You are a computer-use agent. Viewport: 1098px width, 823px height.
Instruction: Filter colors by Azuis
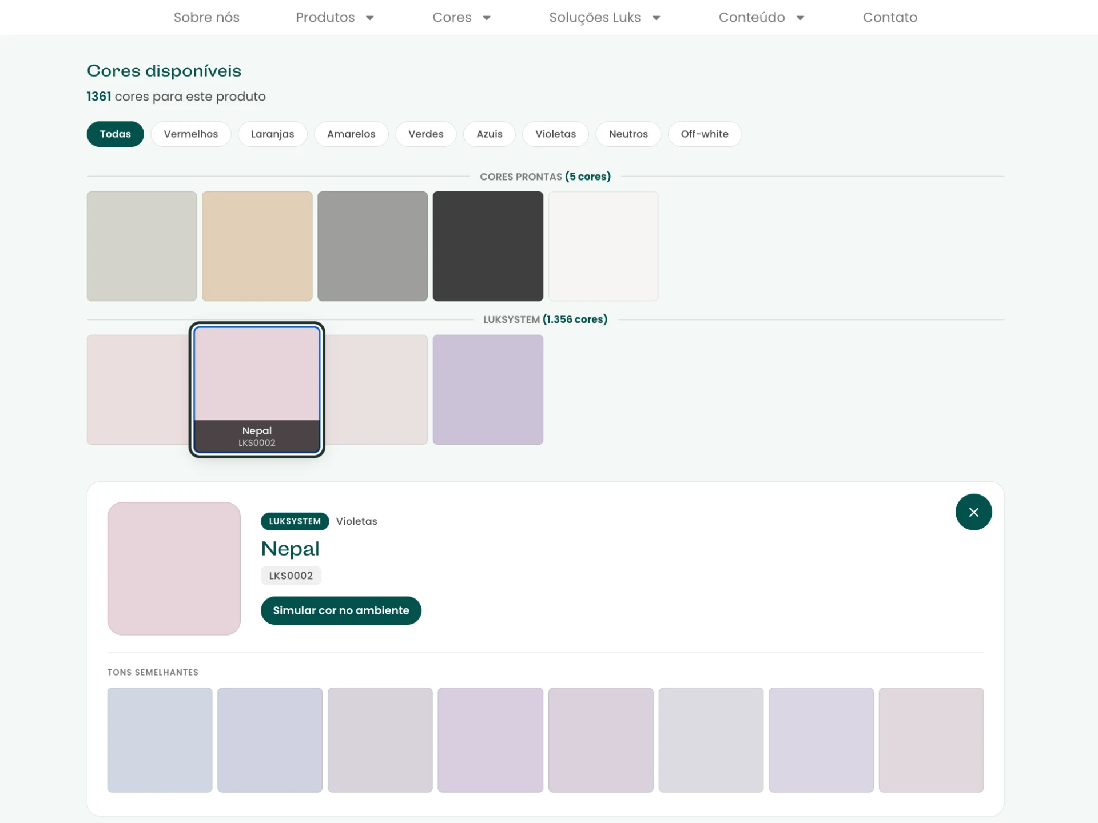click(490, 134)
